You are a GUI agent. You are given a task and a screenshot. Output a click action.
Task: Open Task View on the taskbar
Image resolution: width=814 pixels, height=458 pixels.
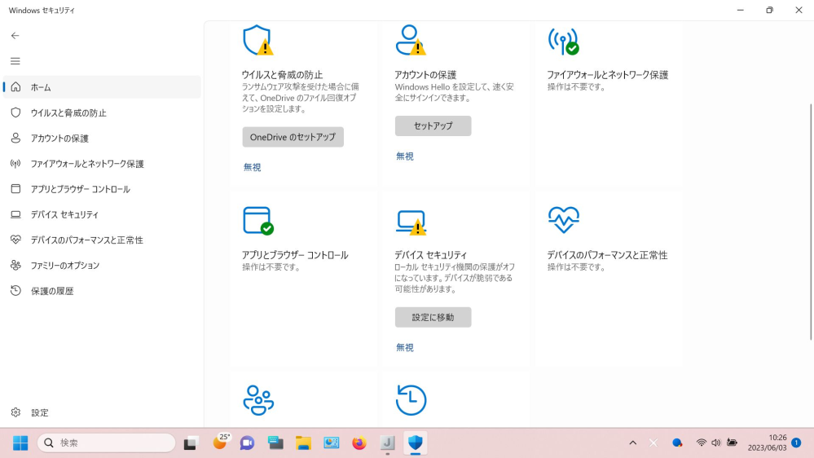pos(191,443)
